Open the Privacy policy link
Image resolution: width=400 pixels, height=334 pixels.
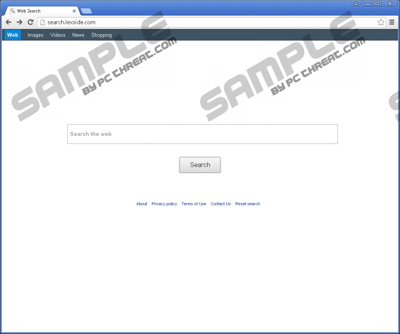point(164,204)
